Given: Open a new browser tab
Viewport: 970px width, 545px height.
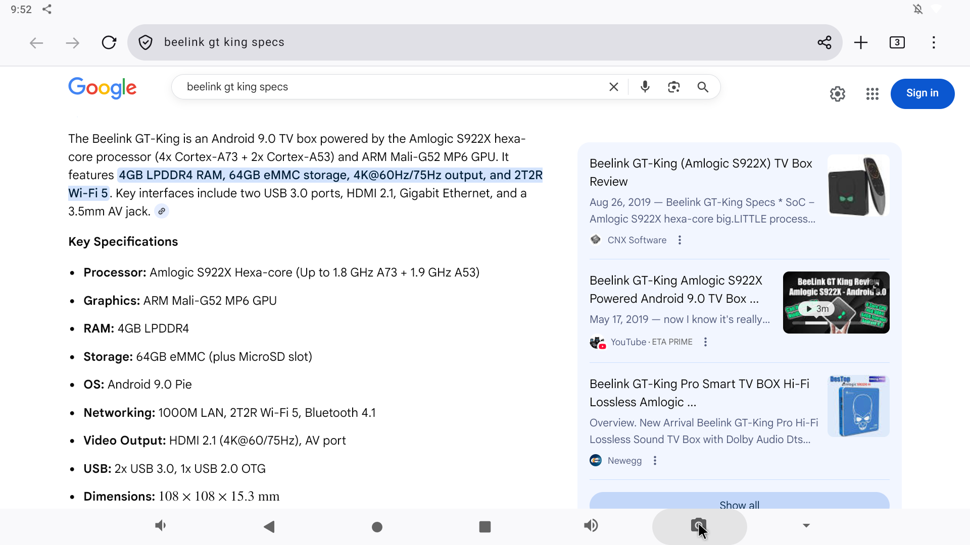Looking at the screenshot, I should click(861, 42).
